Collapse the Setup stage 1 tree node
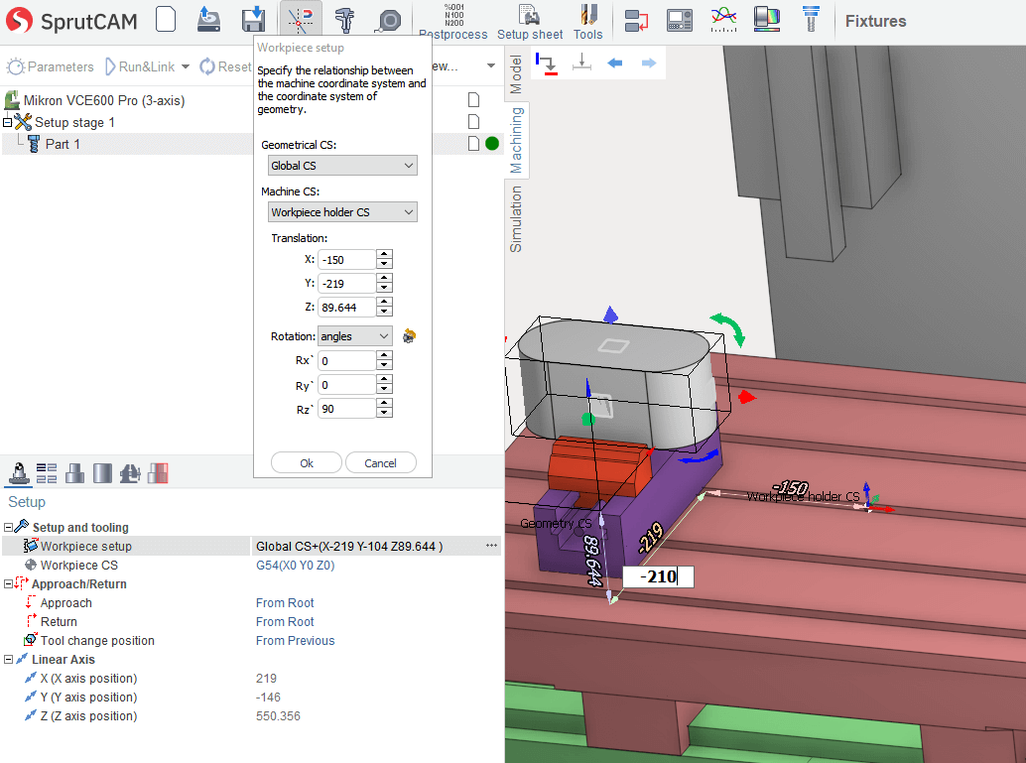The height and width of the screenshot is (763, 1026). point(8,122)
